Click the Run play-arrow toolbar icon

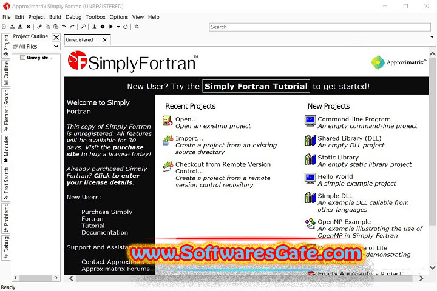[x=111, y=27]
